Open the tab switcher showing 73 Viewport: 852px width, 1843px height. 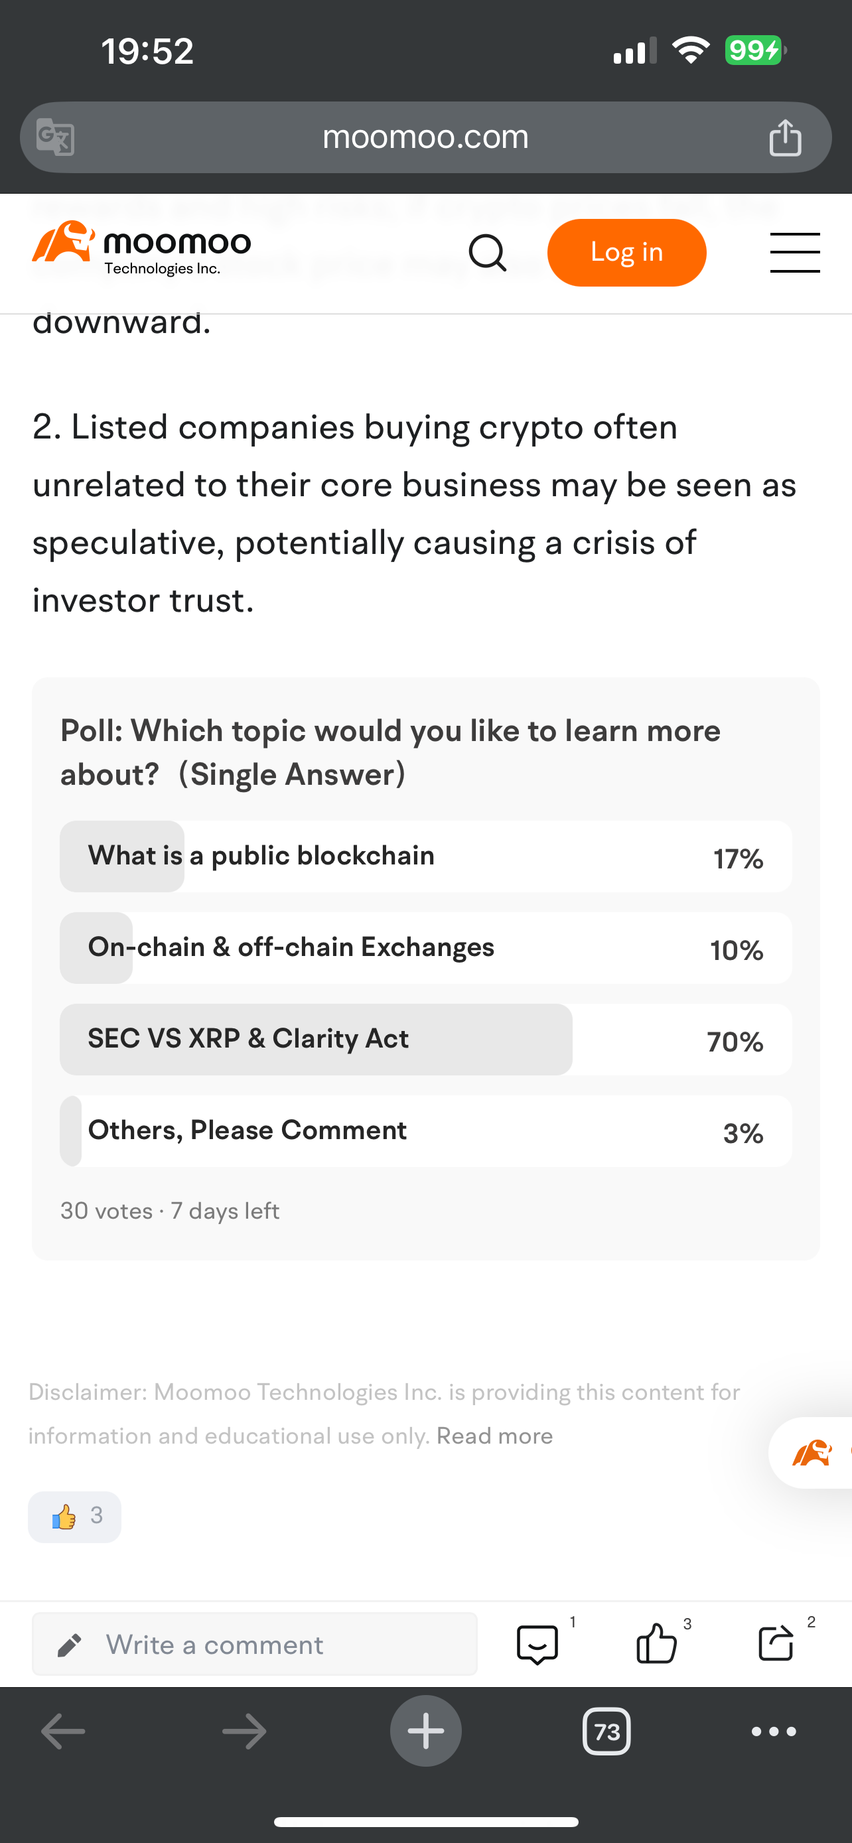606,1732
